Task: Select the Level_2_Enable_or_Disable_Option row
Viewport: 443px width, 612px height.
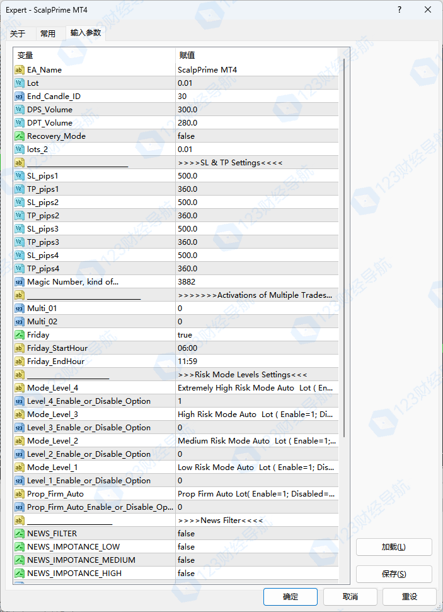Action: 176,454
